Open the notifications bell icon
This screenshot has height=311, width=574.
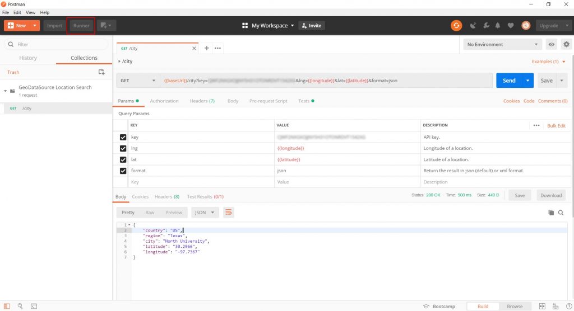(498, 26)
